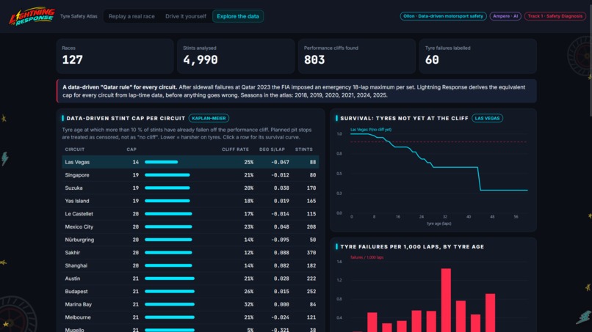Select the Austin circuit row
The width and height of the screenshot is (592, 332).
190,278
